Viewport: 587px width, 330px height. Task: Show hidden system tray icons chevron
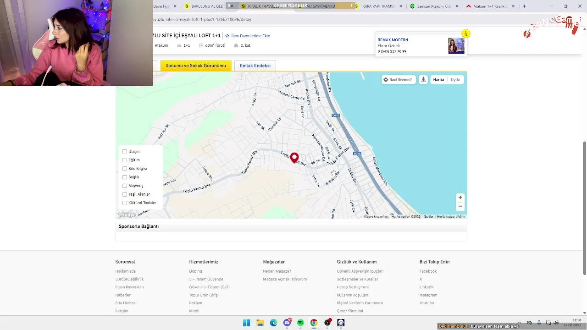[519, 323]
